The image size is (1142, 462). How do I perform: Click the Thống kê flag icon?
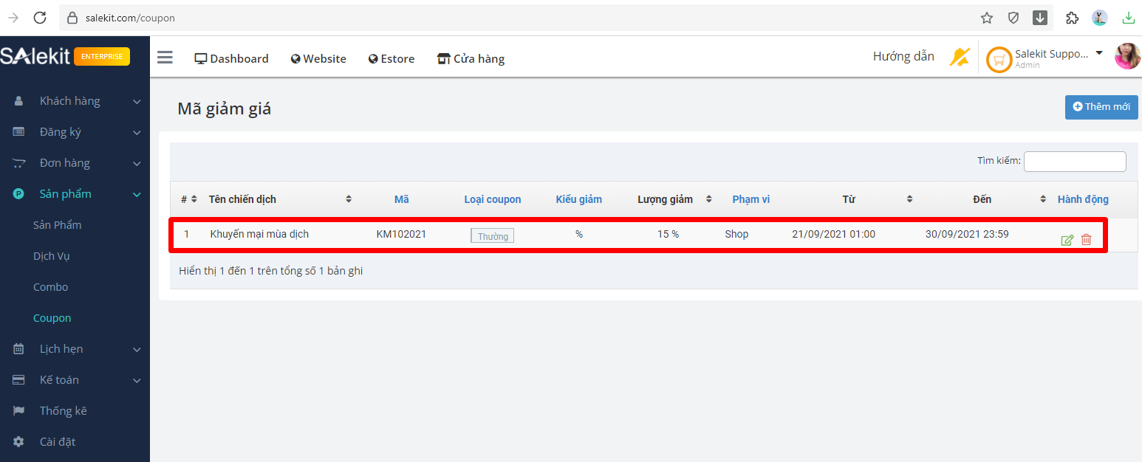coord(19,411)
